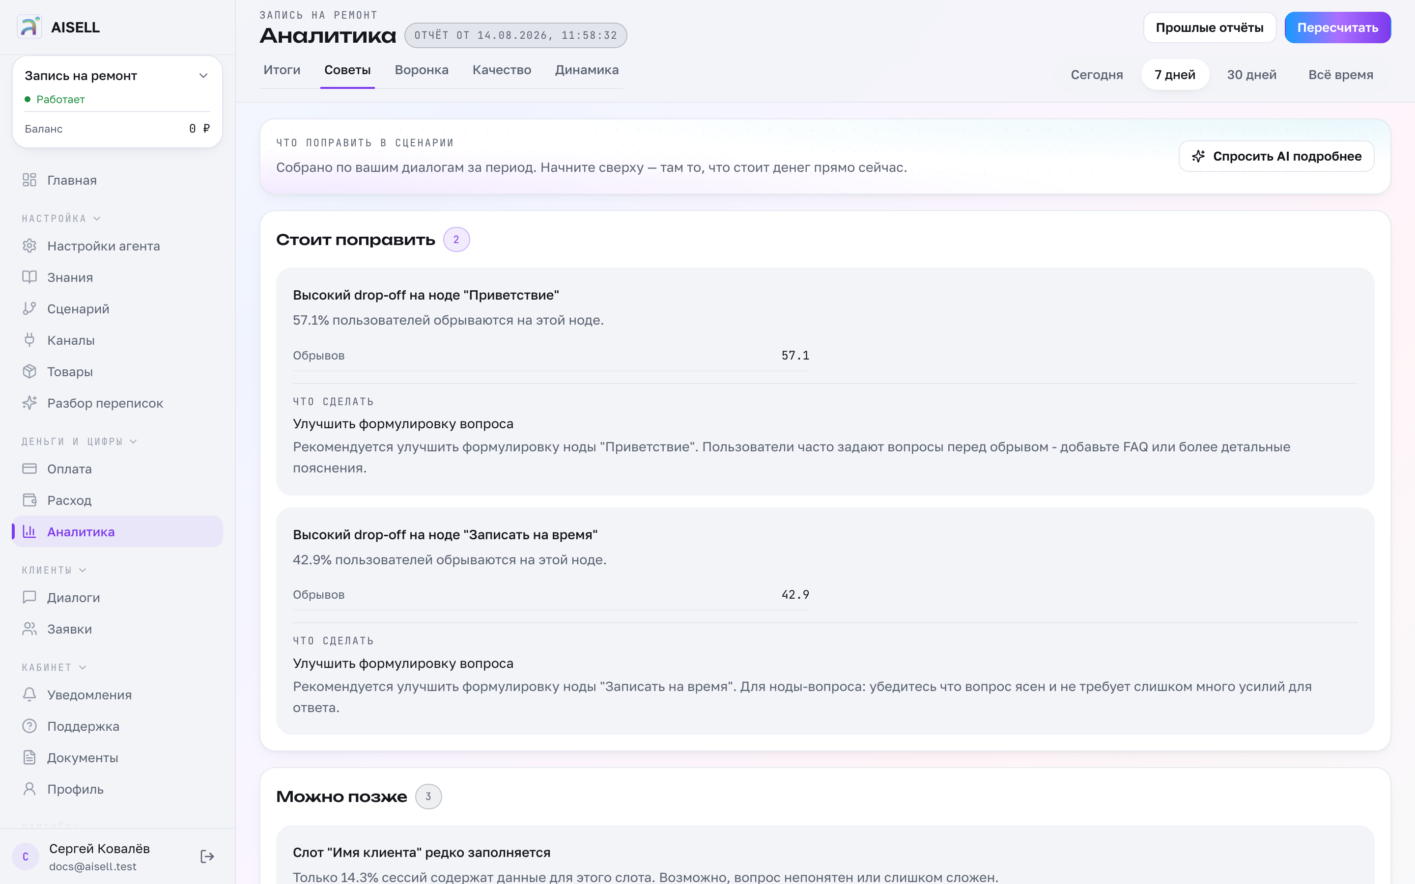
Task: Click the Пересчитать button
Action: (1338, 28)
